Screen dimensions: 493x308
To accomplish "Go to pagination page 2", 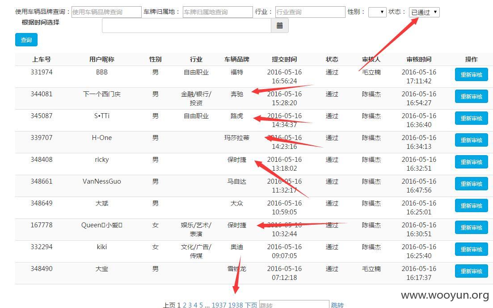I will pos(185,305).
